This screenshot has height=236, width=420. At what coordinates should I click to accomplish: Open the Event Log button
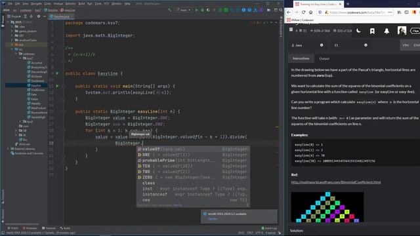(x=269, y=228)
